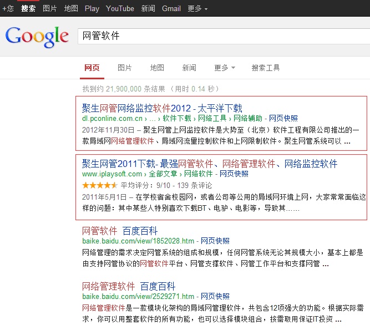The width and height of the screenshot is (370, 335).
Task: Expand the 更多 dropdown under search box
Action: (225, 68)
